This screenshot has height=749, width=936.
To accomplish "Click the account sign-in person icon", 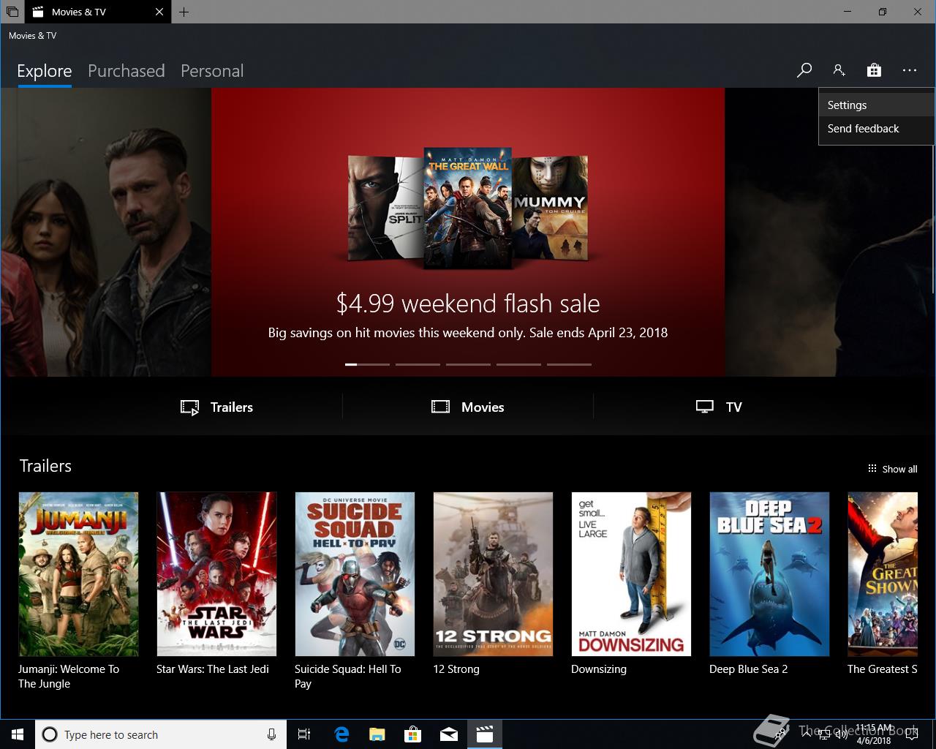I will [839, 70].
